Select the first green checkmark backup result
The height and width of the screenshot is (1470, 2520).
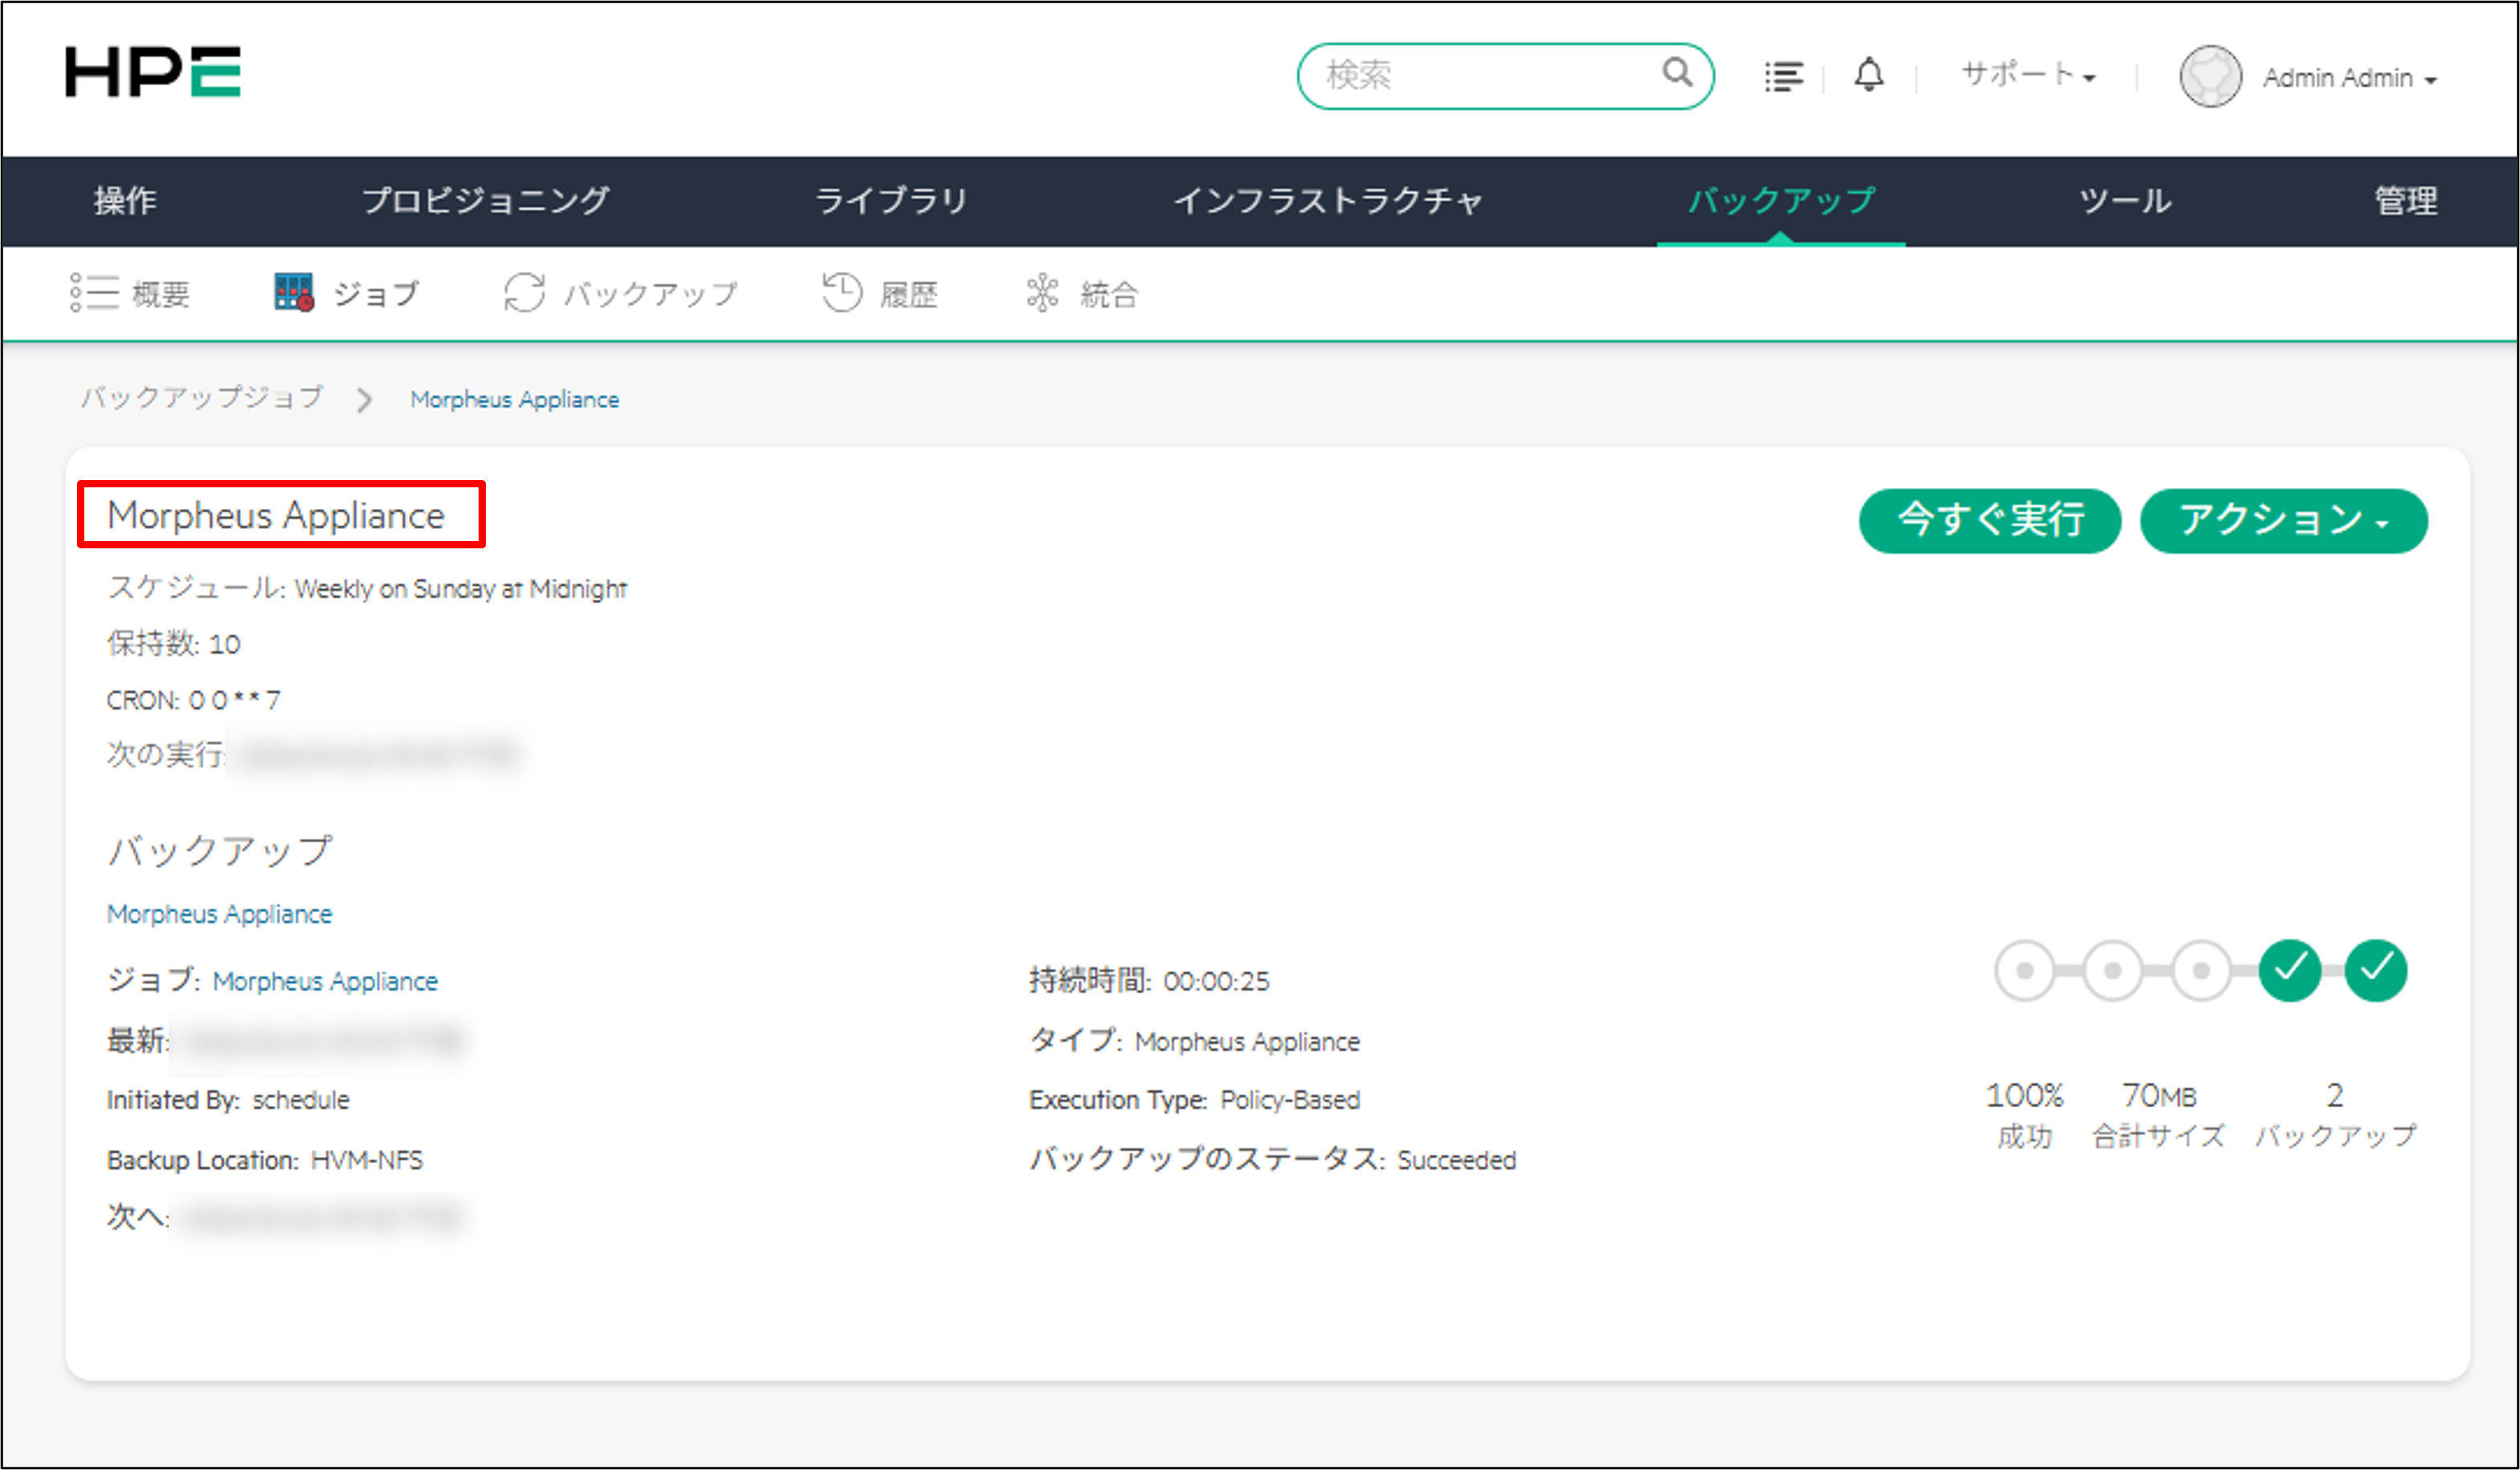point(2289,970)
